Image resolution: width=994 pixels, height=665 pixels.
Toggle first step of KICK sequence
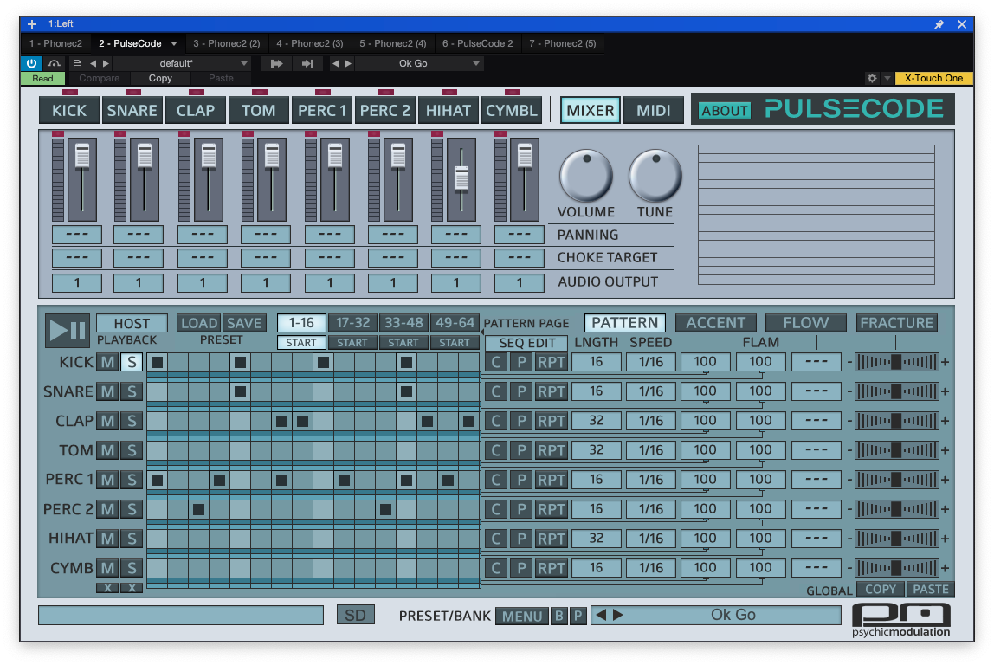(158, 362)
